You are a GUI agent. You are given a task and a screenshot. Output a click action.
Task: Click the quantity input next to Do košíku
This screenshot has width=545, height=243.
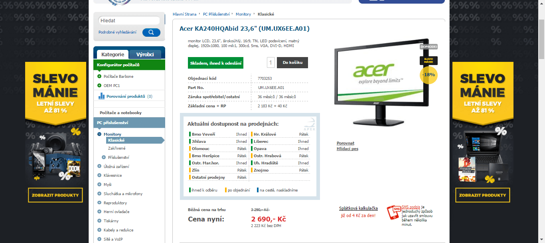point(271,63)
